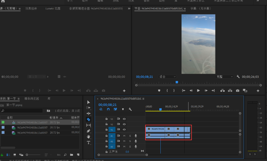Screen dimensions: 267x161
Task: Select the Selection arrow tool
Action: (x=88, y=102)
